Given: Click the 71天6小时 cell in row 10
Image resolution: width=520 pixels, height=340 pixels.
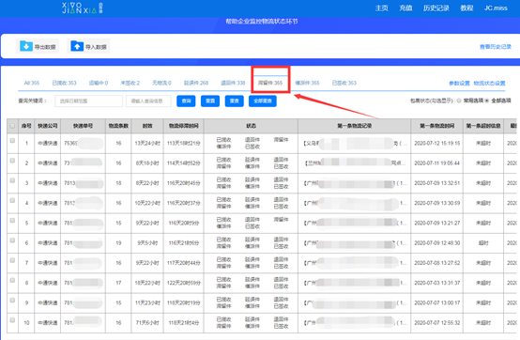Looking at the screenshot, I should pos(147,323).
